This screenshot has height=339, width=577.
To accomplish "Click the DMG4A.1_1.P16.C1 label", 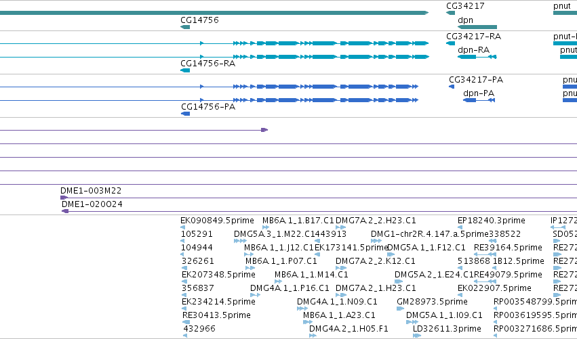I will click(x=290, y=288).
